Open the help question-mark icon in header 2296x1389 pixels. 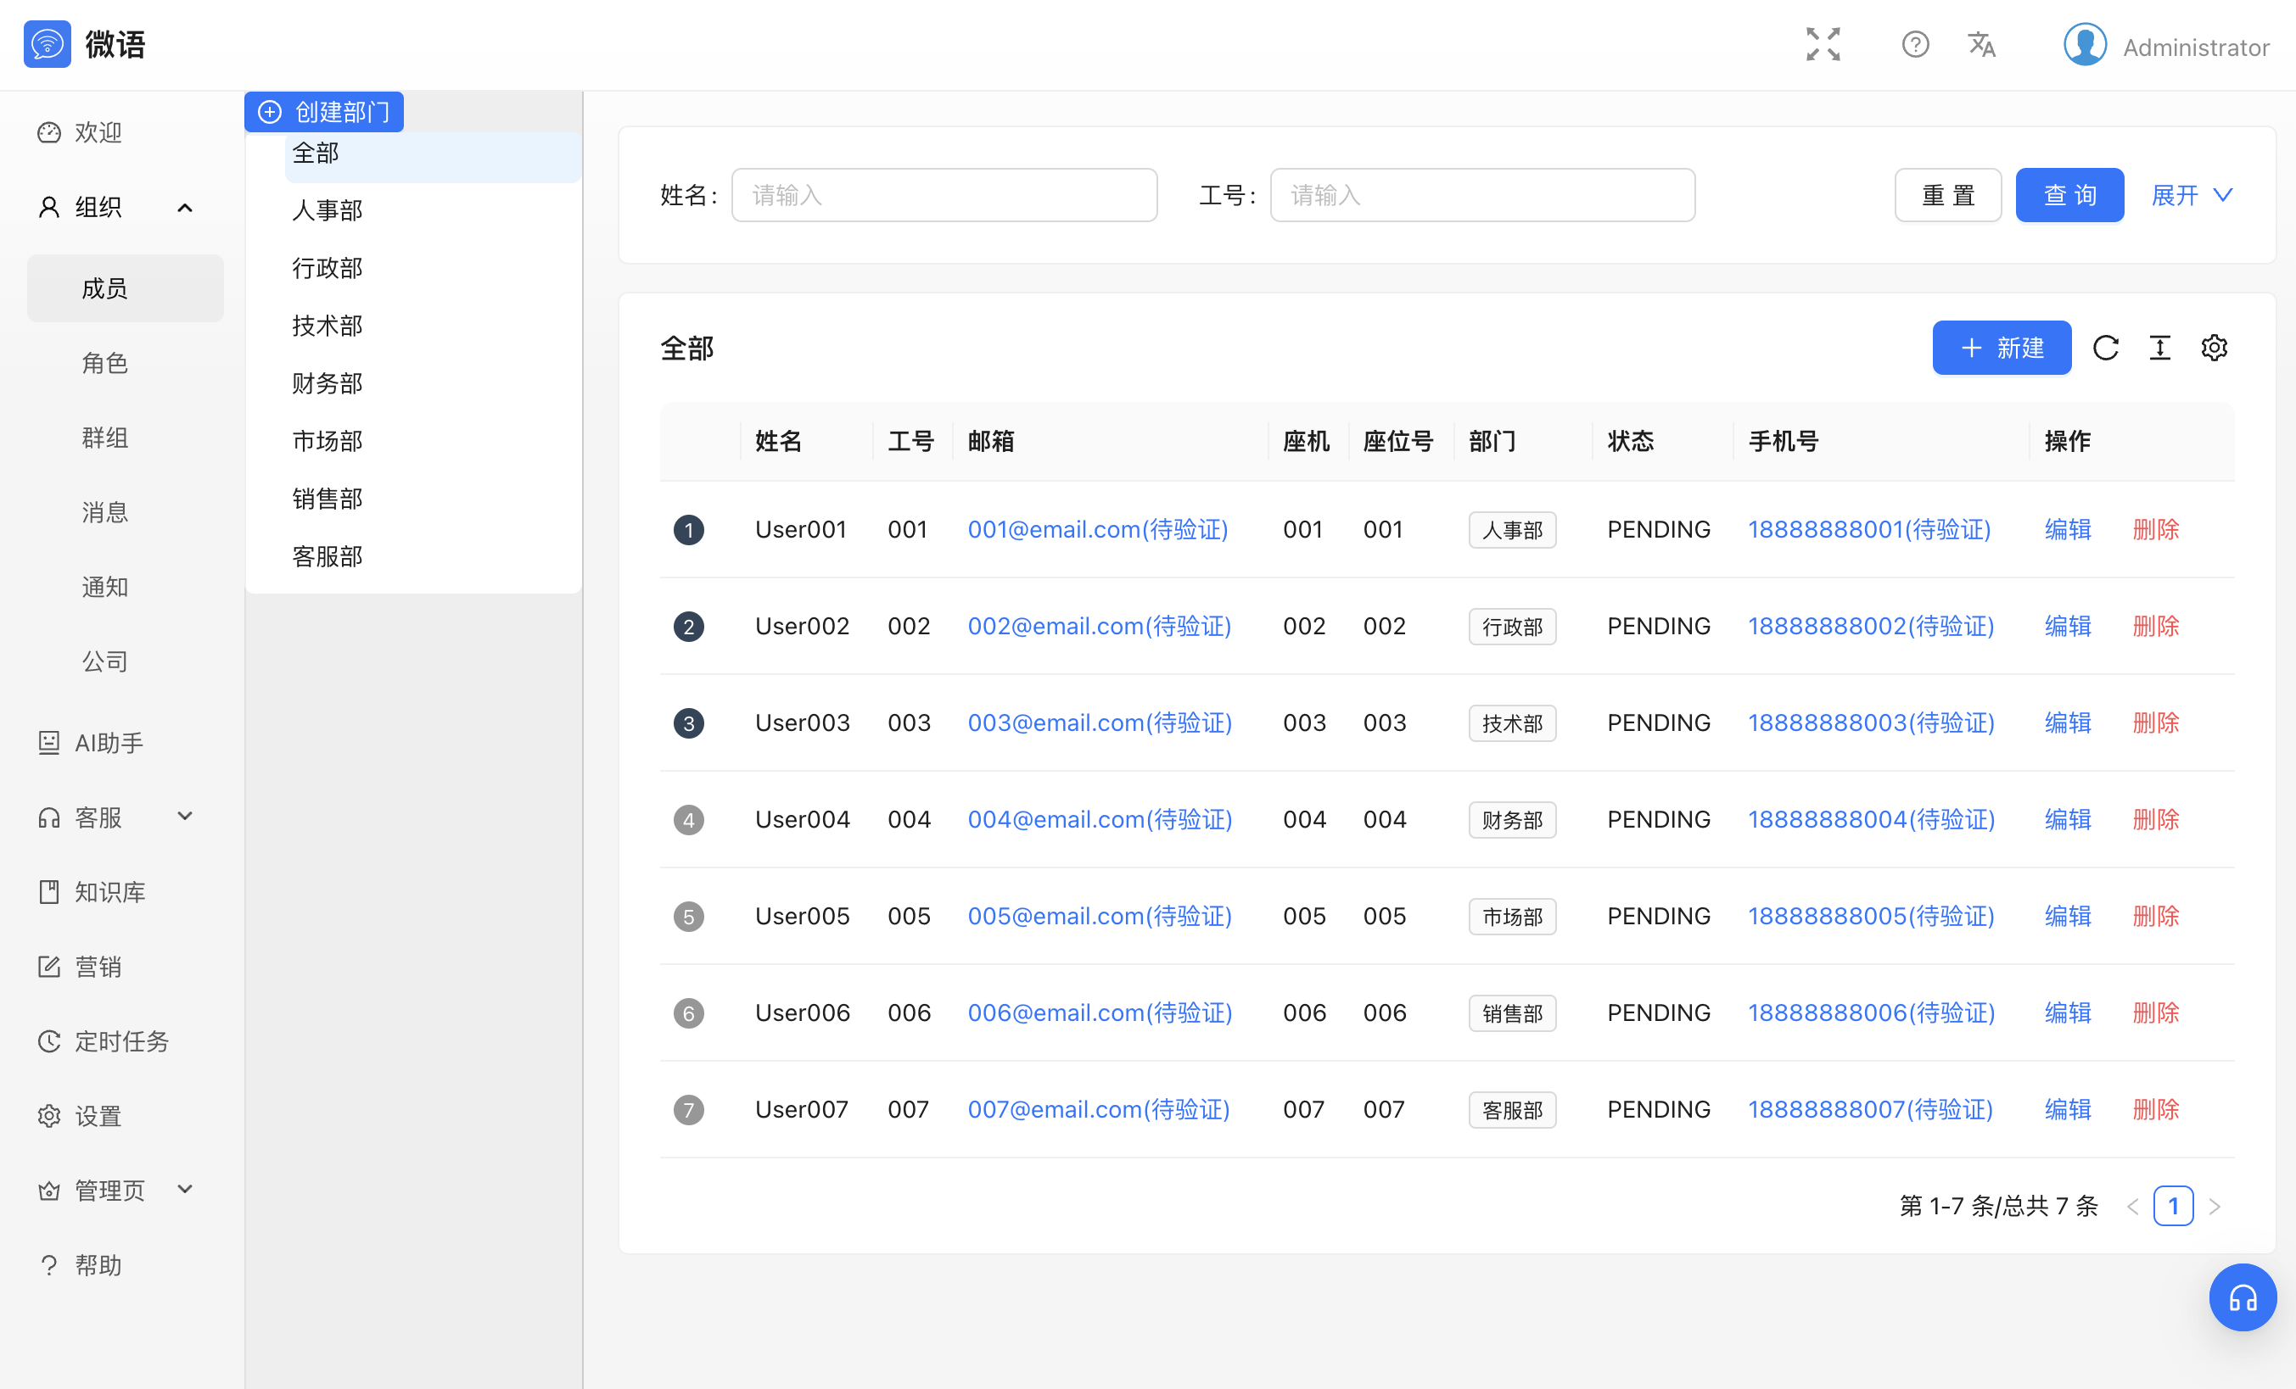pyautogui.click(x=1915, y=44)
